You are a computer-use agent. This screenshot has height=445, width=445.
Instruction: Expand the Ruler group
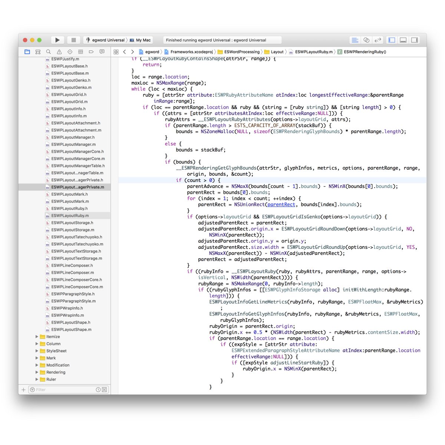[x=37, y=379]
